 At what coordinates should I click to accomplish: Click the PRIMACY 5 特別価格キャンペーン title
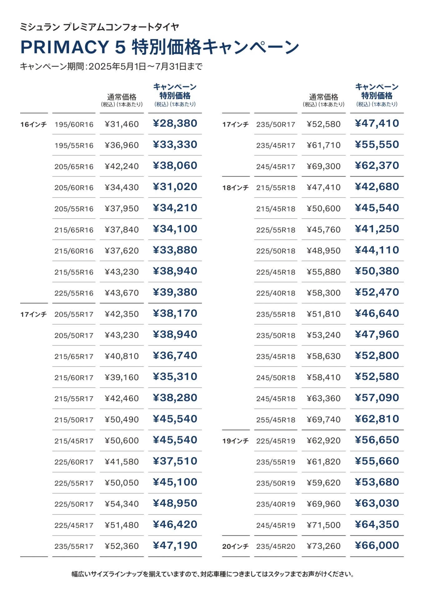[160, 47]
